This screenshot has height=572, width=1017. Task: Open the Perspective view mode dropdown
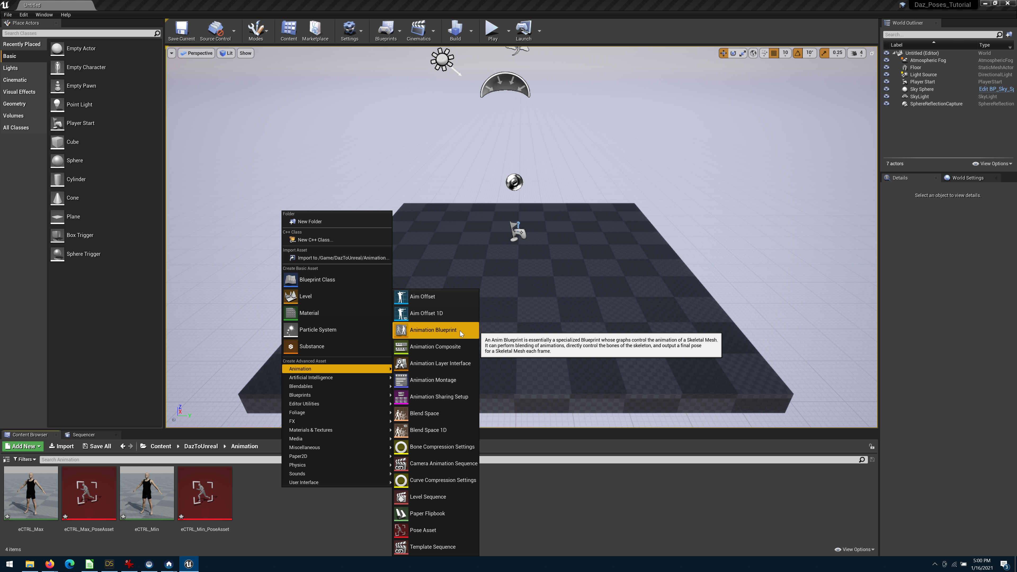tap(196, 53)
